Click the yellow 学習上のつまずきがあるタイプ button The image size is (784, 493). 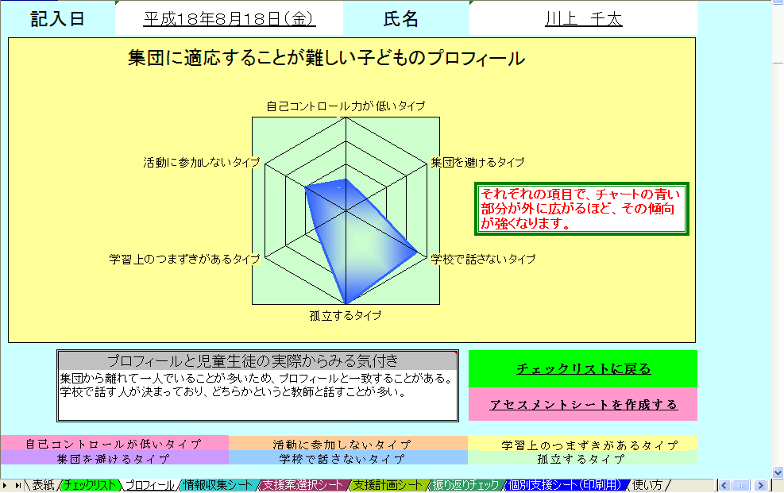click(582, 444)
